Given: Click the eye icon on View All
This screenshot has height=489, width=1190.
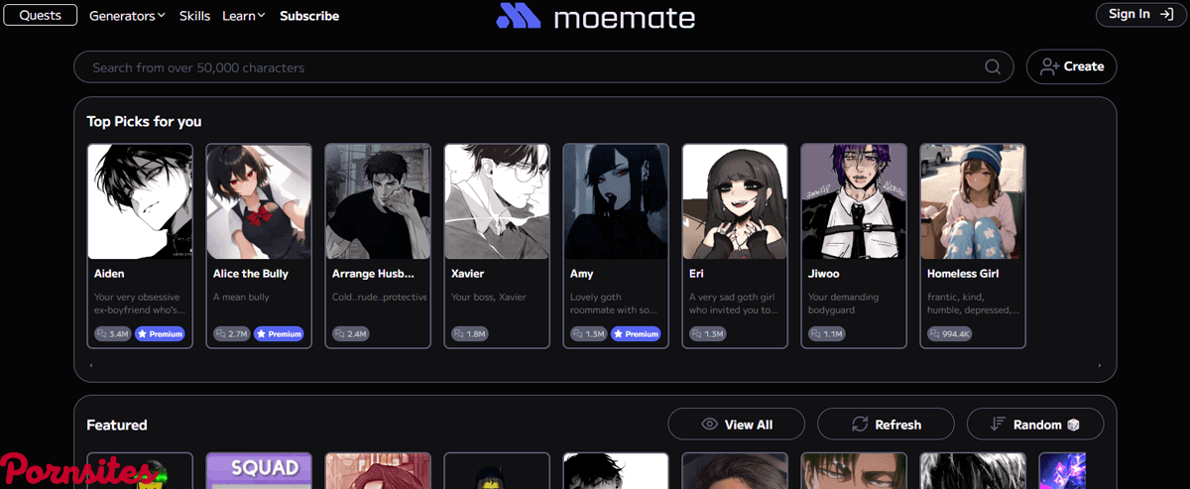Looking at the screenshot, I should 709,425.
